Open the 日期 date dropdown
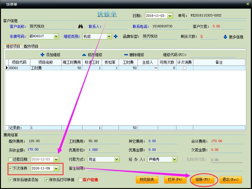Image resolution: width=252 pixels, height=189 pixels. pyautogui.click(x=170, y=16)
